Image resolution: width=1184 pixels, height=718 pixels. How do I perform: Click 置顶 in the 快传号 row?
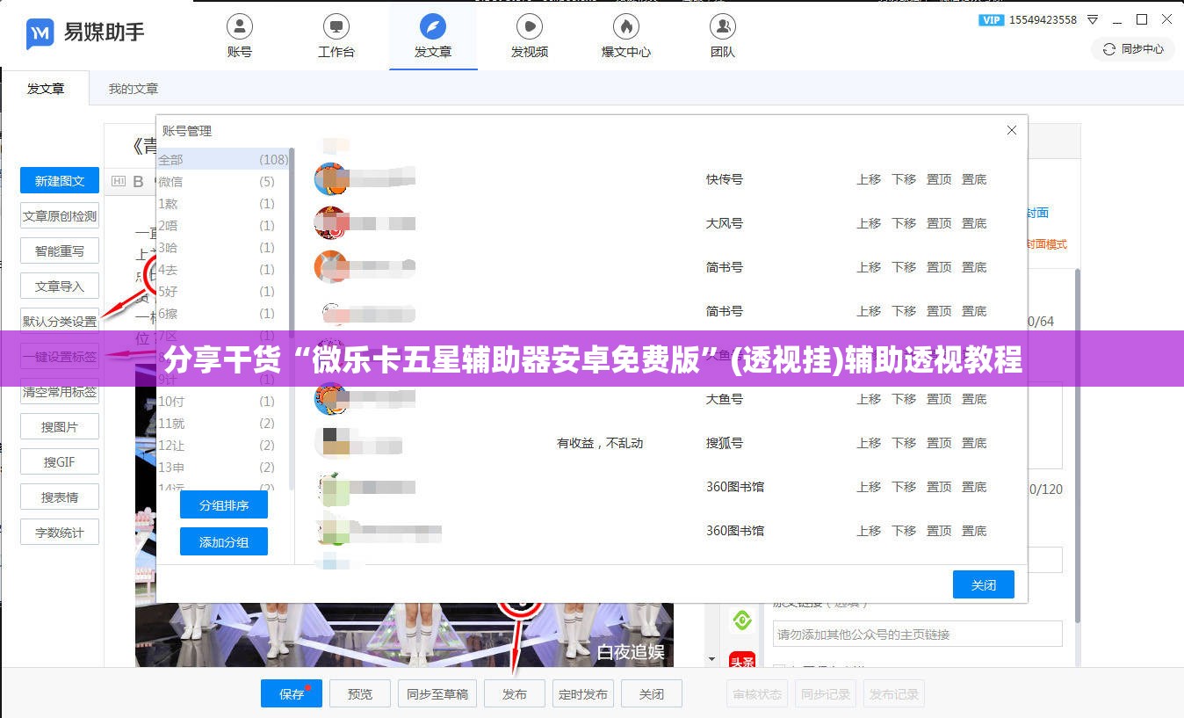(x=939, y=179)
